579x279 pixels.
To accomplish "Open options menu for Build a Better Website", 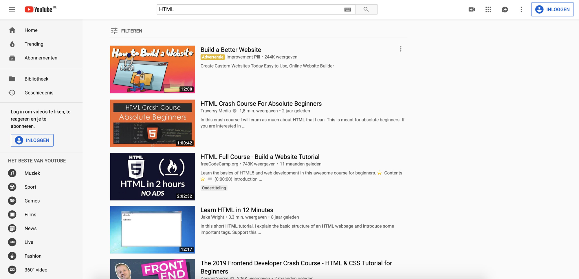I will pos(401,49).
